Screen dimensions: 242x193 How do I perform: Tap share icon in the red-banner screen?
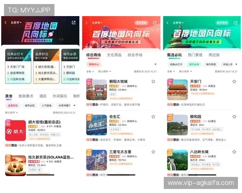click(x=154, y=23)
